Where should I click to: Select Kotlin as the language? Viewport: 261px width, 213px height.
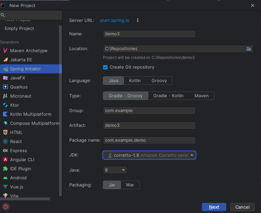click(x=135, y=81)
